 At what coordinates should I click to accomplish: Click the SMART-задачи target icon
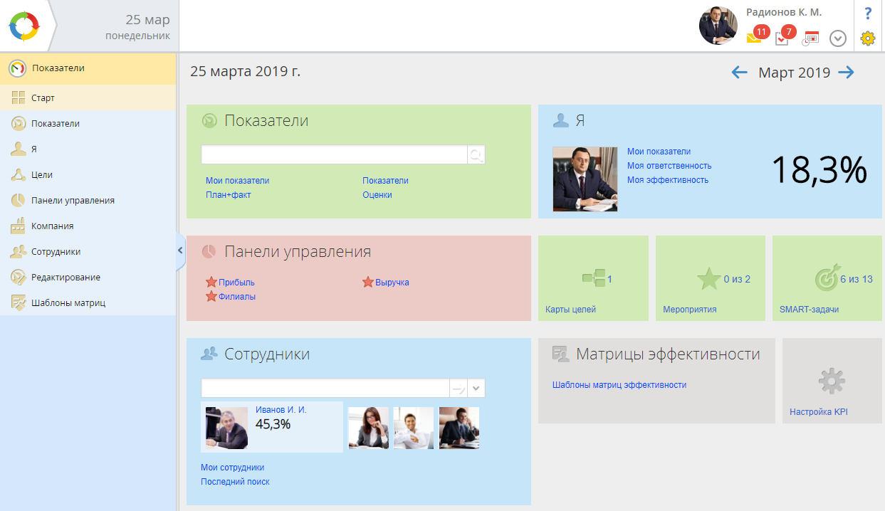827,278
